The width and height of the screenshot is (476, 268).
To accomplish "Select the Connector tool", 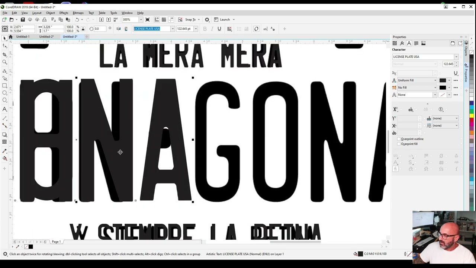I will 4,126.
